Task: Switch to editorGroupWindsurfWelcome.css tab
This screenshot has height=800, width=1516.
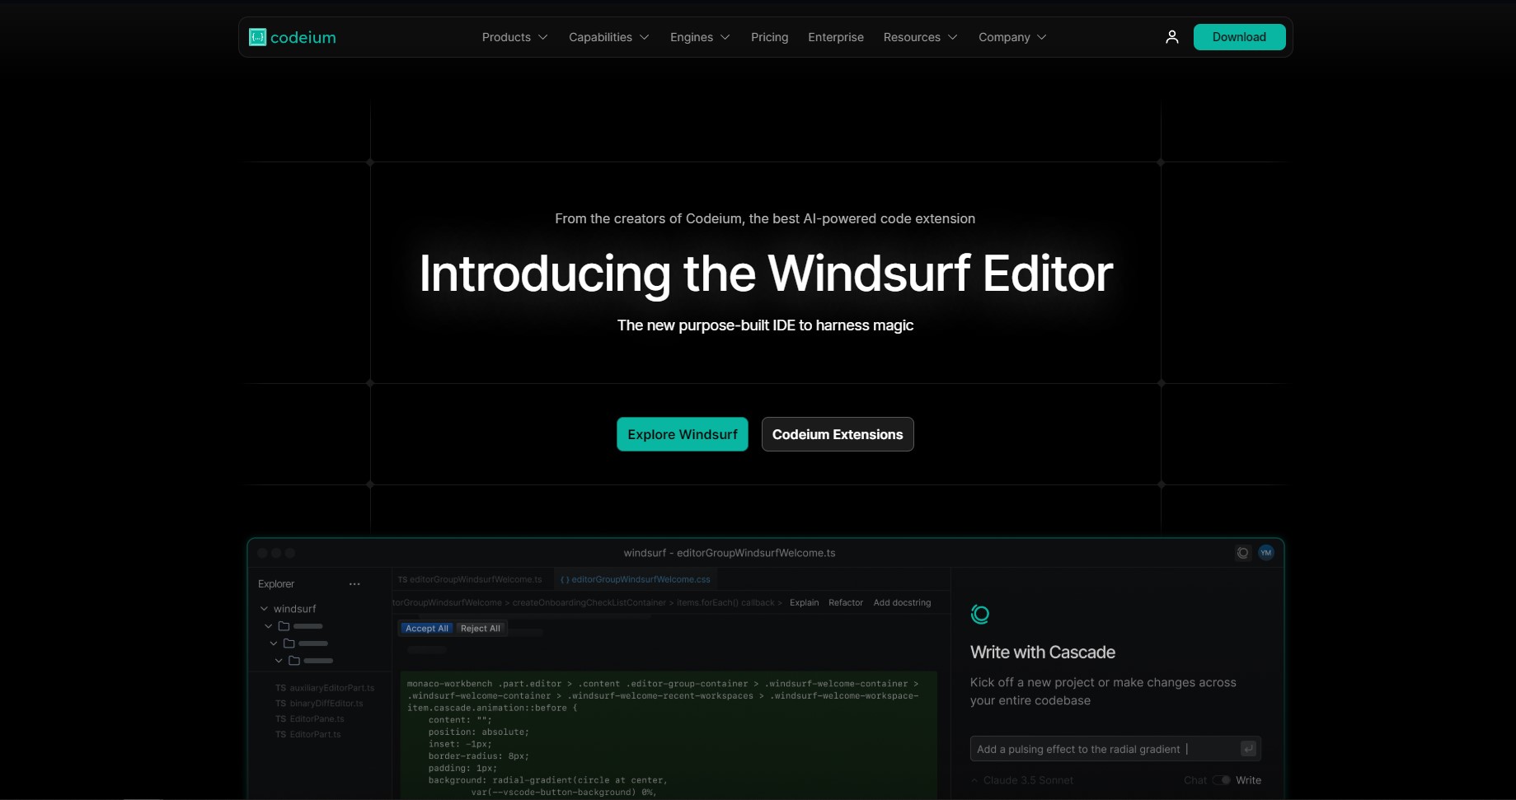Action: pyautogui.click(x=635, y=579)
